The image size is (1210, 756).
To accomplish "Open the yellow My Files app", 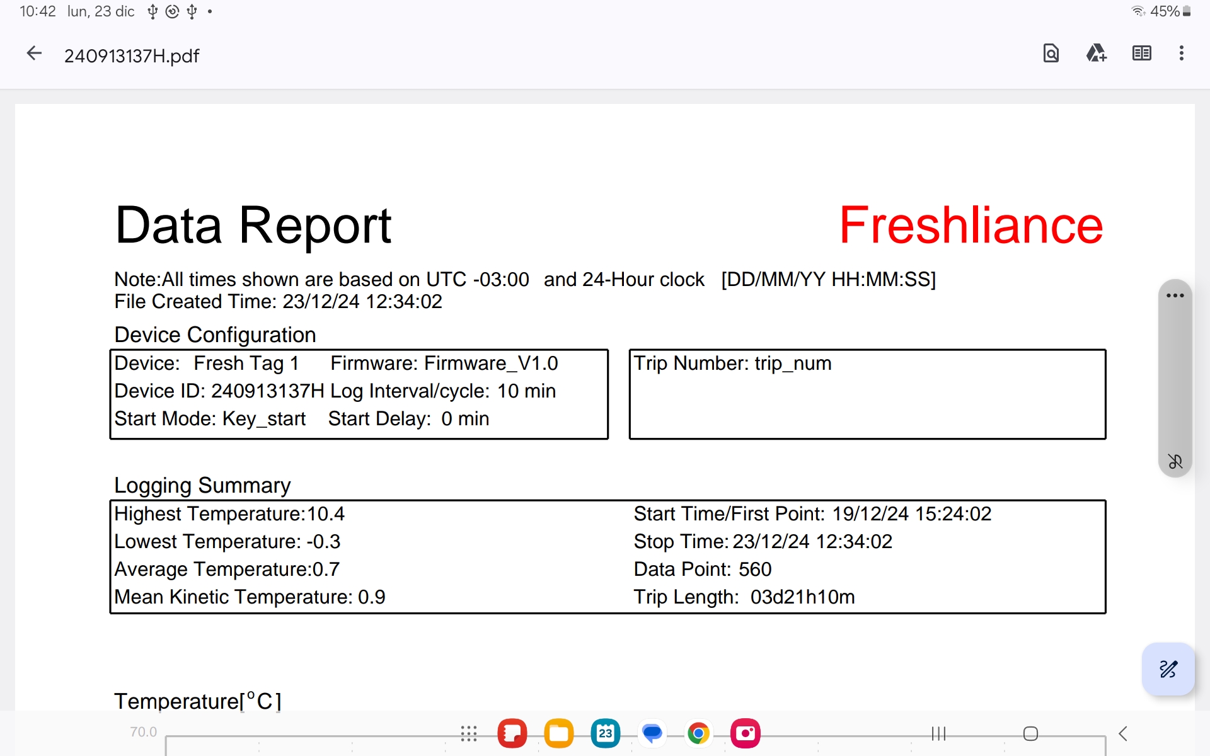I will (x=559, y=733).
